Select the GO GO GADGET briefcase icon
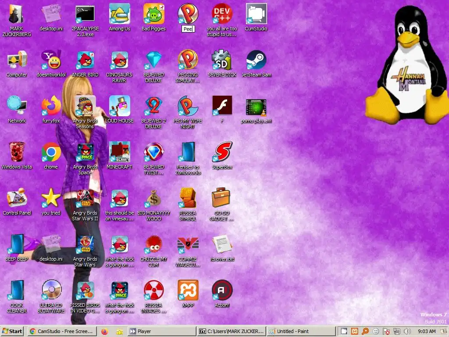Screen dimensions: 449x337 (222, 198)
